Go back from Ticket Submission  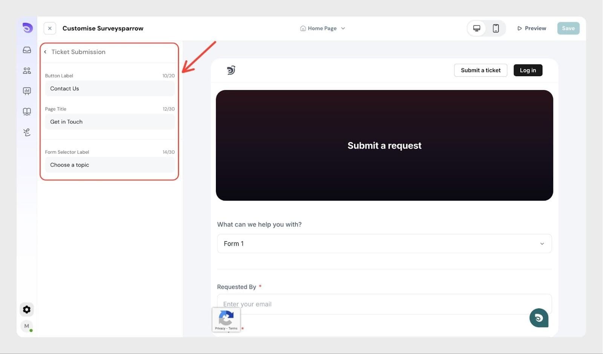coord(45,52)
